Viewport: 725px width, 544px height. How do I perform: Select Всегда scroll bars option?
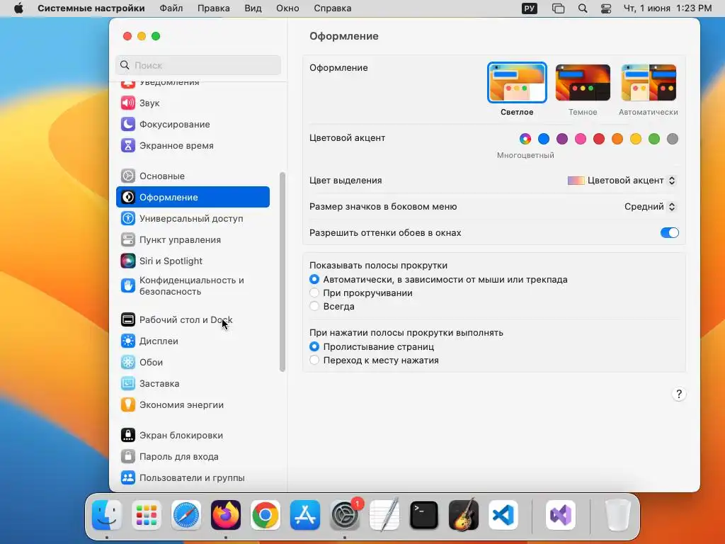pos(314,306)
